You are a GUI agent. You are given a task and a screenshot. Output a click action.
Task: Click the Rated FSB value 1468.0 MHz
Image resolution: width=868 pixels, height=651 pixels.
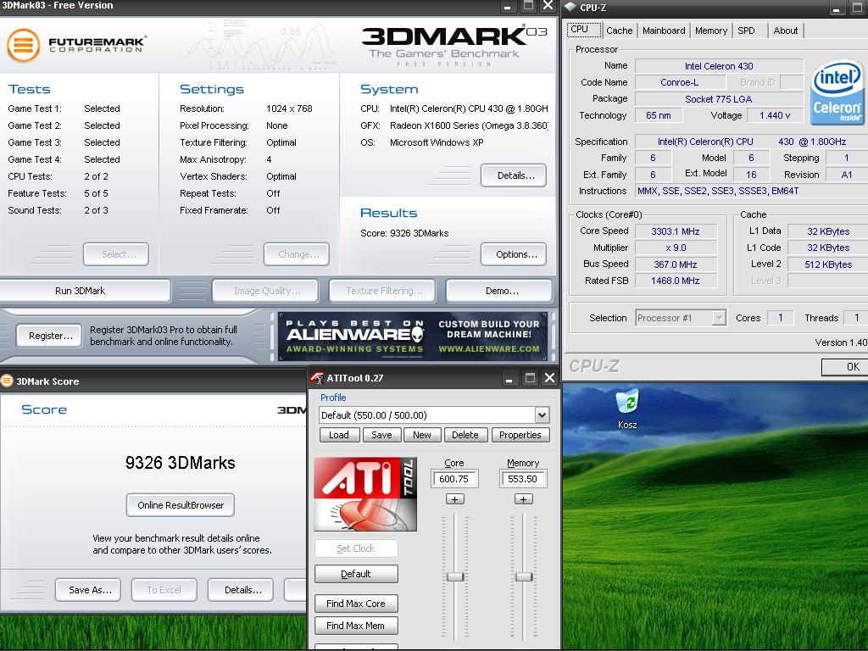click(x=676, y=281)
